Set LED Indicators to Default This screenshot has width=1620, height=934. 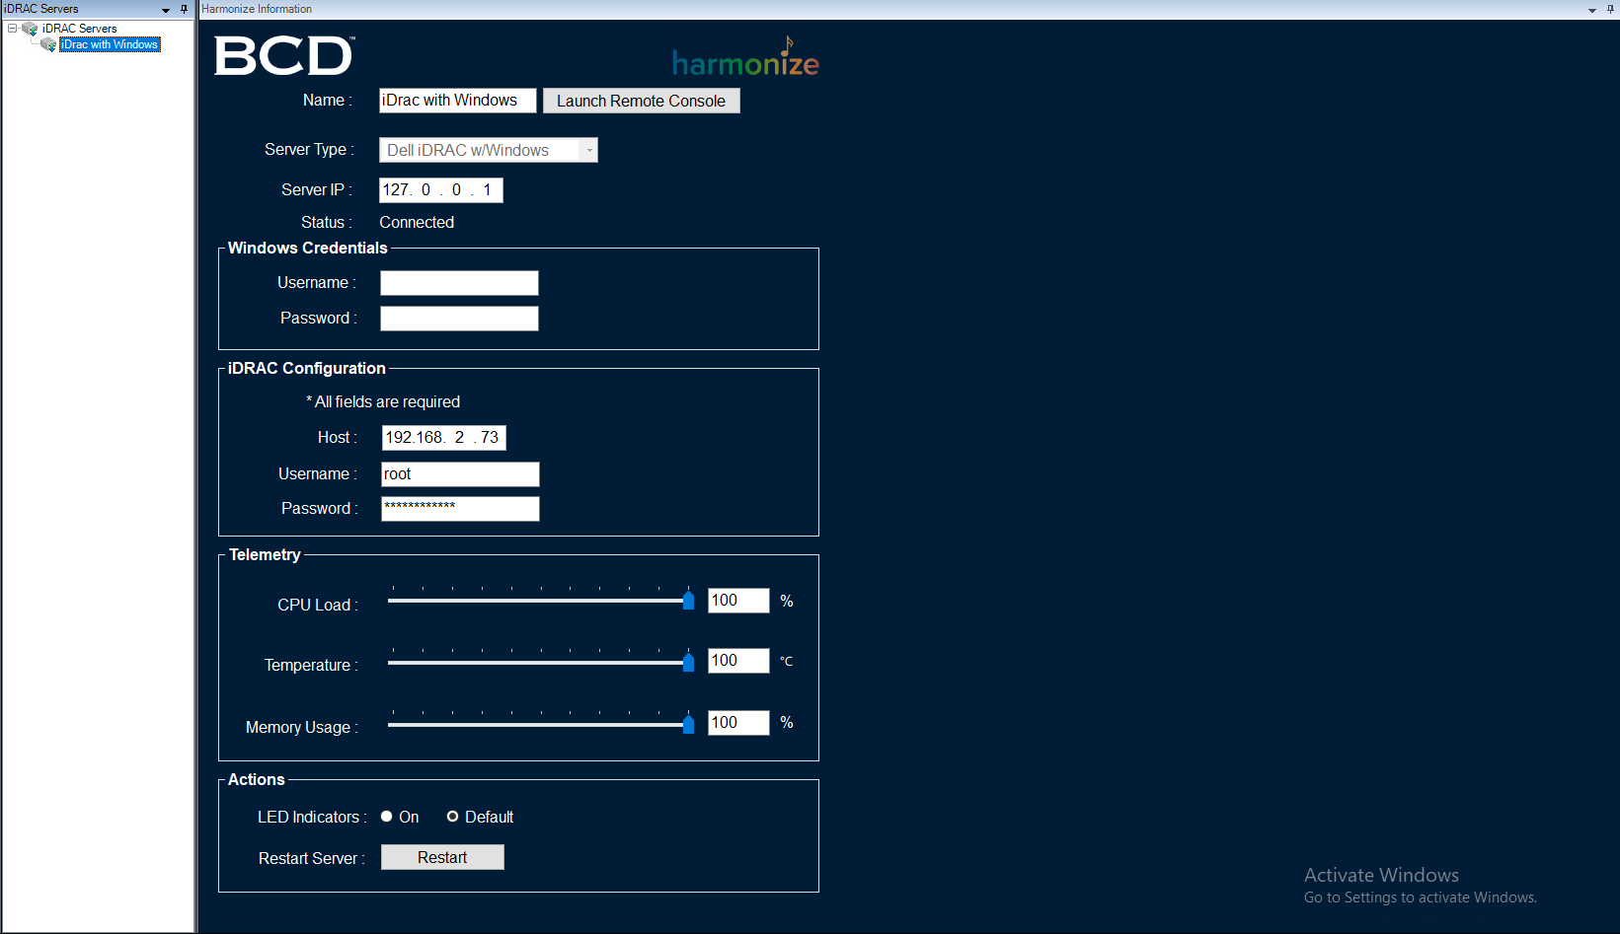(453, 817)
